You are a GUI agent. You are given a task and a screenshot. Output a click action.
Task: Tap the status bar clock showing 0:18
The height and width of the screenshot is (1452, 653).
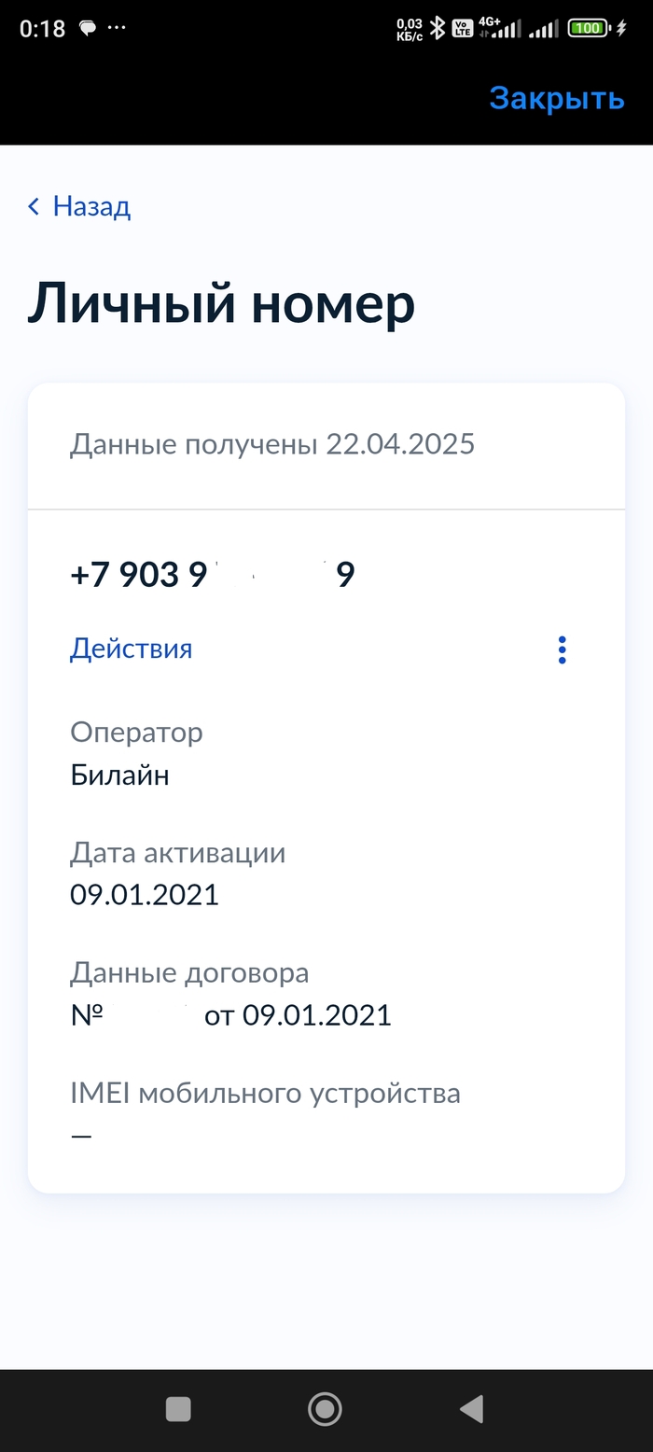click(x=43, y=29)
